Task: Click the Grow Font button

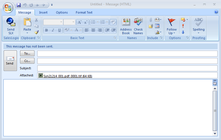Action: point(79,22)
